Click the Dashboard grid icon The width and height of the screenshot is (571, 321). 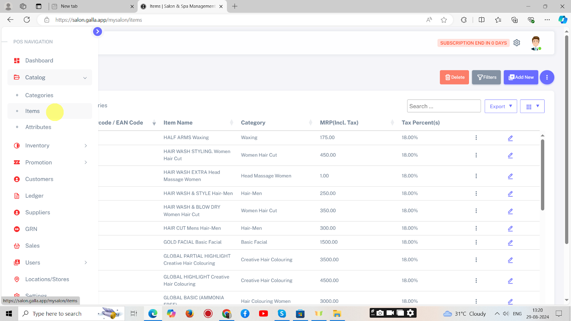[x=17, y=61]
